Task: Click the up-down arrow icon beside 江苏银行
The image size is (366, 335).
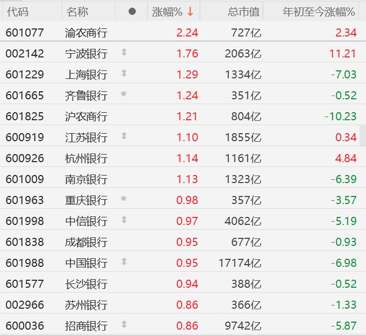Action: tap(125, 136)
